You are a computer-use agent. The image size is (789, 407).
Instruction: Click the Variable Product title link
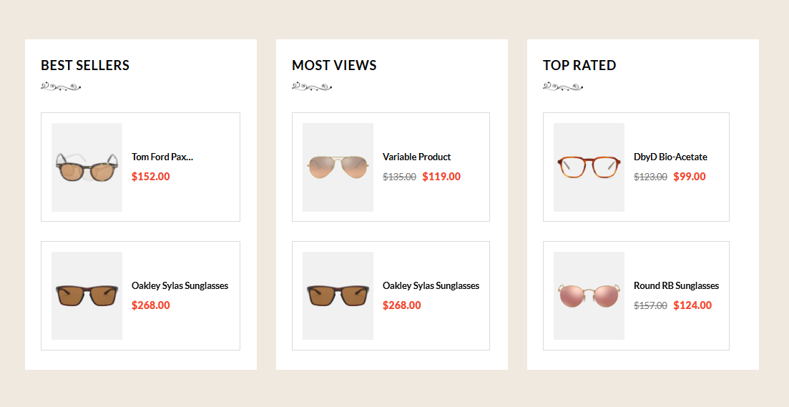click(x=416, y=157)
